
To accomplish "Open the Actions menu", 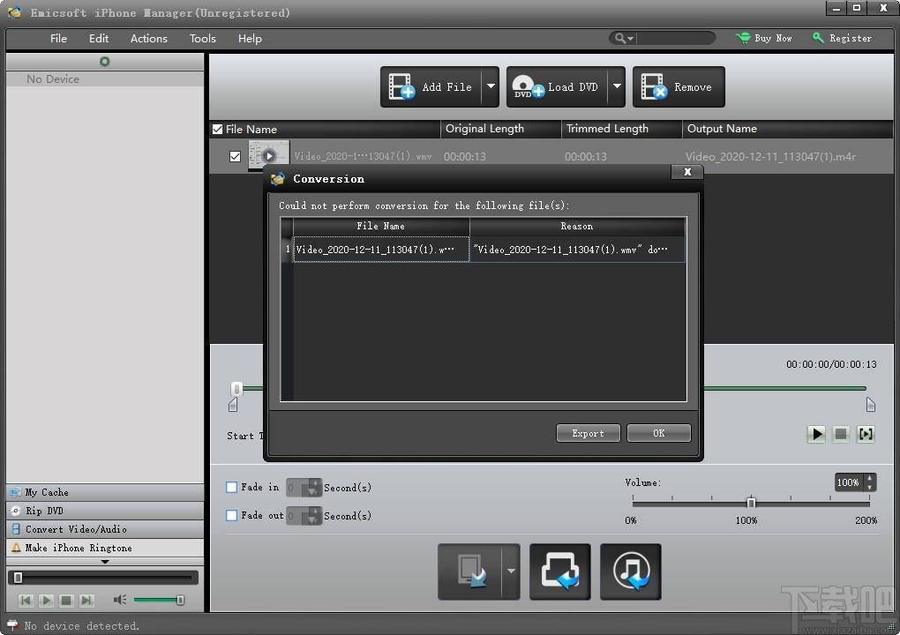I will [x=148, y=39].
